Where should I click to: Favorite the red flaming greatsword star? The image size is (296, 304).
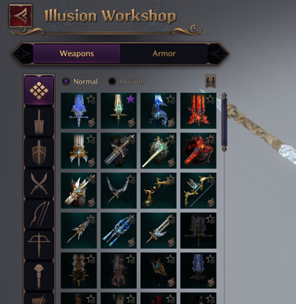click(x=210, y=99)
